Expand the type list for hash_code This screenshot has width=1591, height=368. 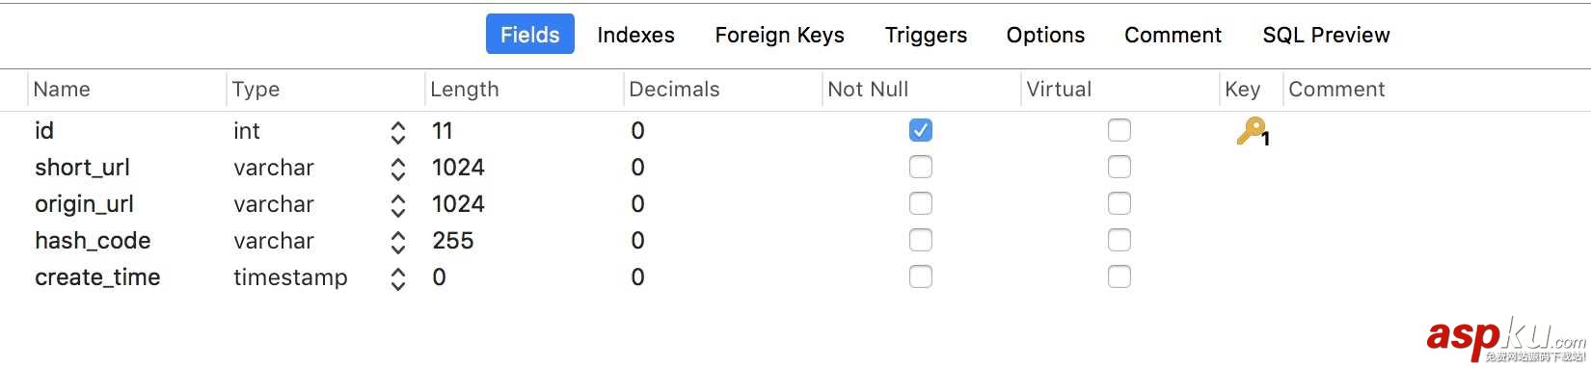pos(397,242)
